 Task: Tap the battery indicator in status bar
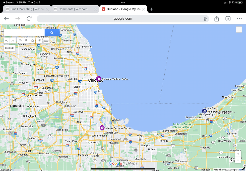pyautogui.click(x=240, y=2)
